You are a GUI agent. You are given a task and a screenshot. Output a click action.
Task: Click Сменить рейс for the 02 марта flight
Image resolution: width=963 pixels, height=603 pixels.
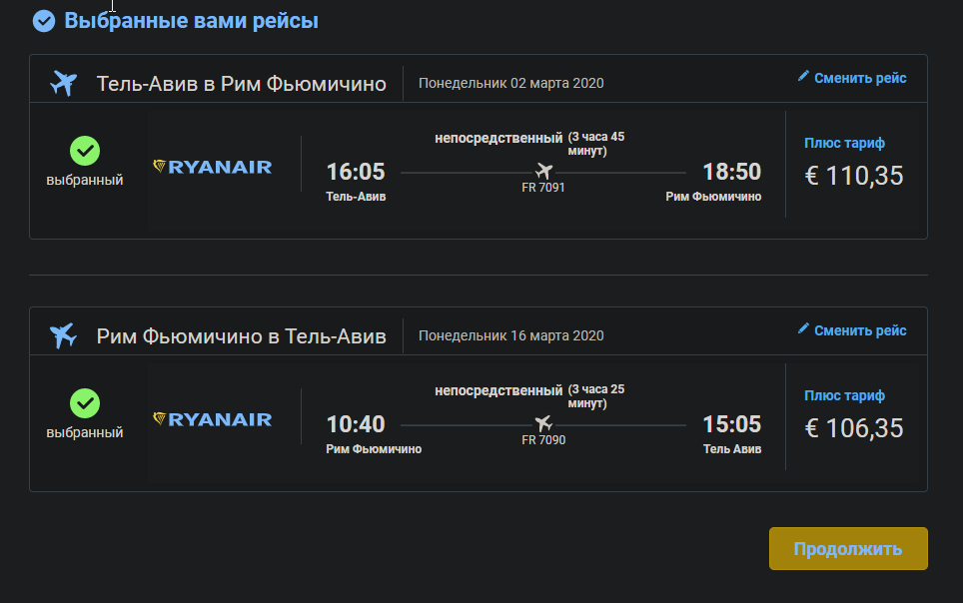860,78
